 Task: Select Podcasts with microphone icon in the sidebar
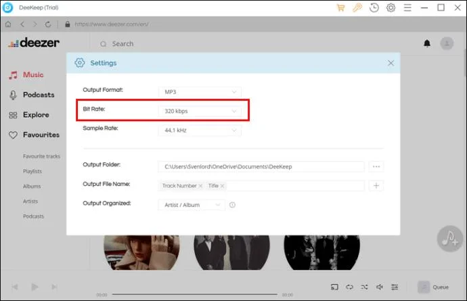[32, 95]
